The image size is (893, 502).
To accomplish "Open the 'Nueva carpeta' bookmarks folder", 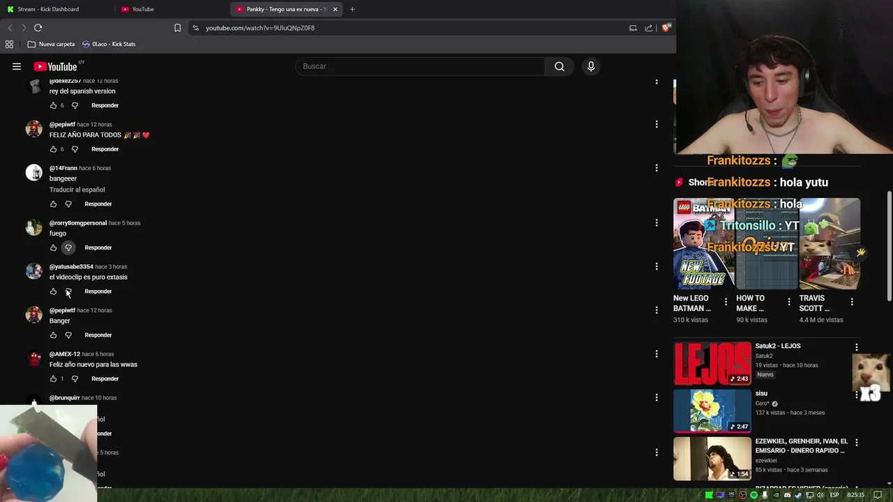I will click(51, 44).
